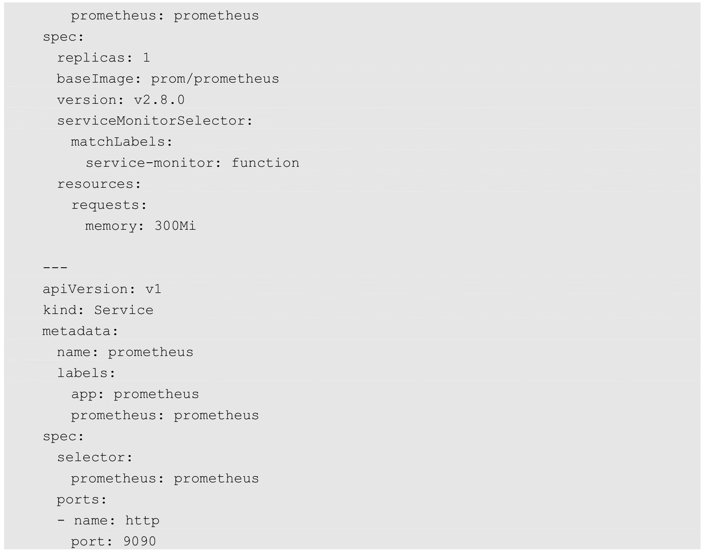Select the 'version: v2.8.0' line
The image size is (703, 554).
[121, 100]
